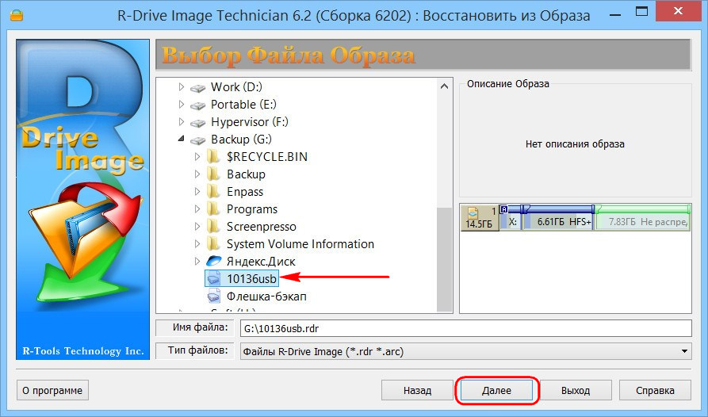Open the Тип файлов dropdown
The width and height of the screenshot is (708, 417).
[684, 351]
